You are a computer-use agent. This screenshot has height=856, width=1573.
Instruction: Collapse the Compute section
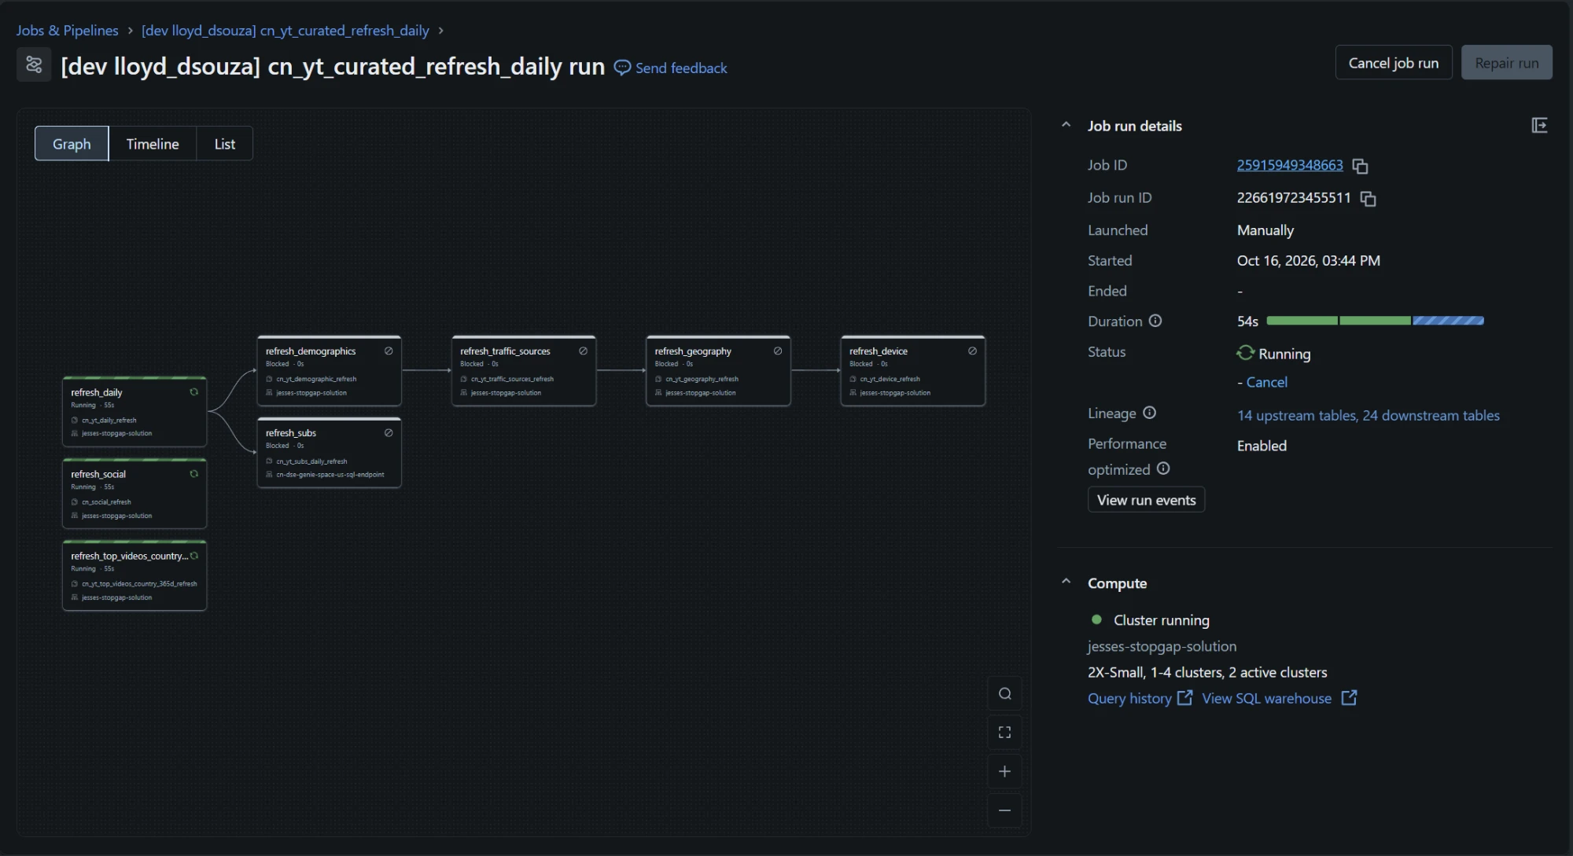point(1066,582)
